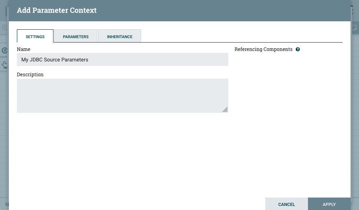Click the Description box resize handle
Viewport: 359px width, 210px height.
pyautogui.click(x=225, y=110)
